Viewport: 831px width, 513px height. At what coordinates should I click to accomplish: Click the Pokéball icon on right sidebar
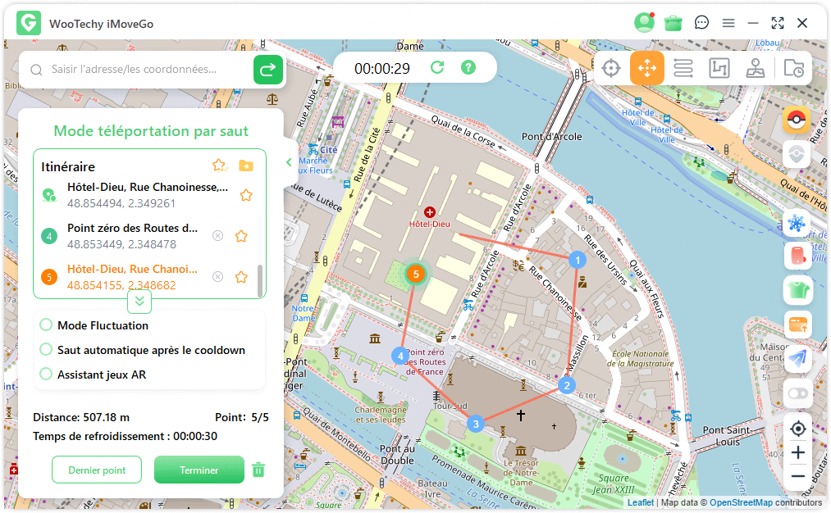[x=797, y=120]
